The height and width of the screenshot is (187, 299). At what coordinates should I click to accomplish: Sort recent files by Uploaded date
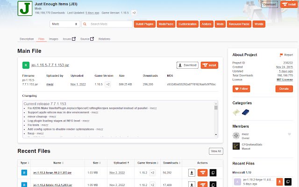(x=121, y=163)
